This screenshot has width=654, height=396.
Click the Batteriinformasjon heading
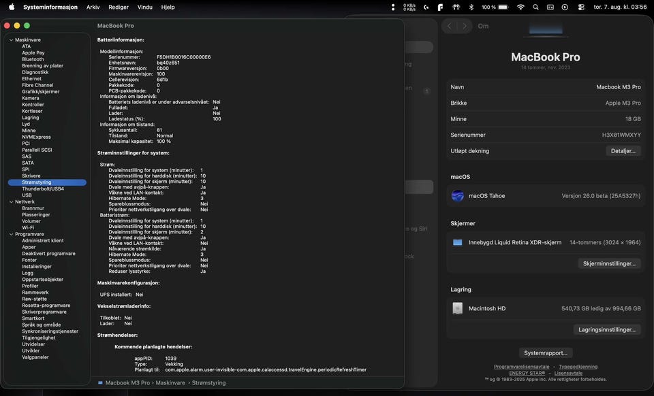(x=121, y=40)
